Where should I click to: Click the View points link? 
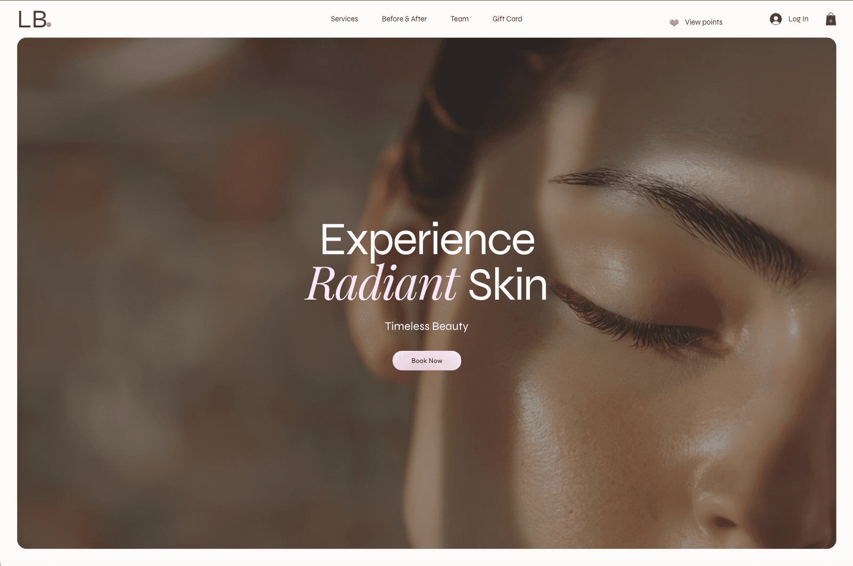(704, 22)
